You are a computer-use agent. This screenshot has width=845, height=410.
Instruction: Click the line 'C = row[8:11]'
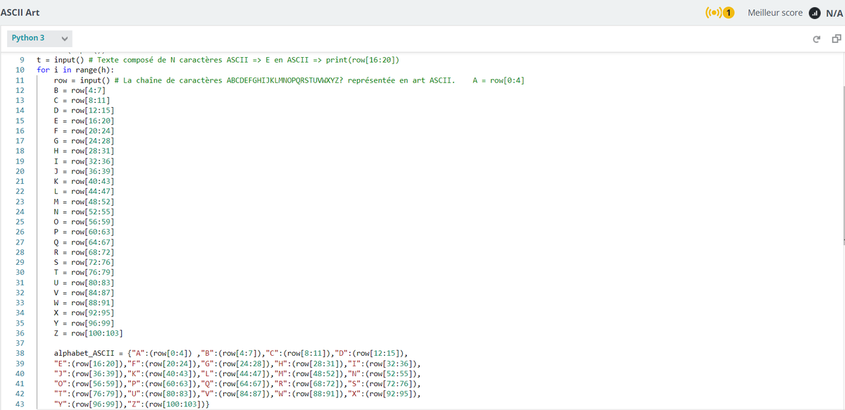pos(82,100)
